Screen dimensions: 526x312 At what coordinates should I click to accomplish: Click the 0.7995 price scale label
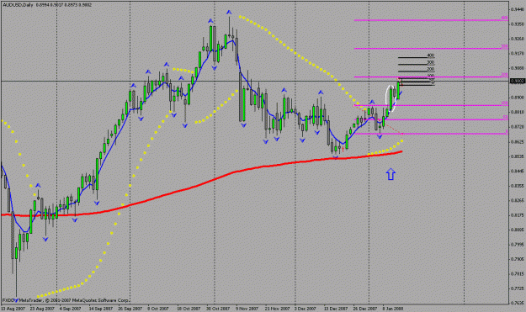(517, 245)
